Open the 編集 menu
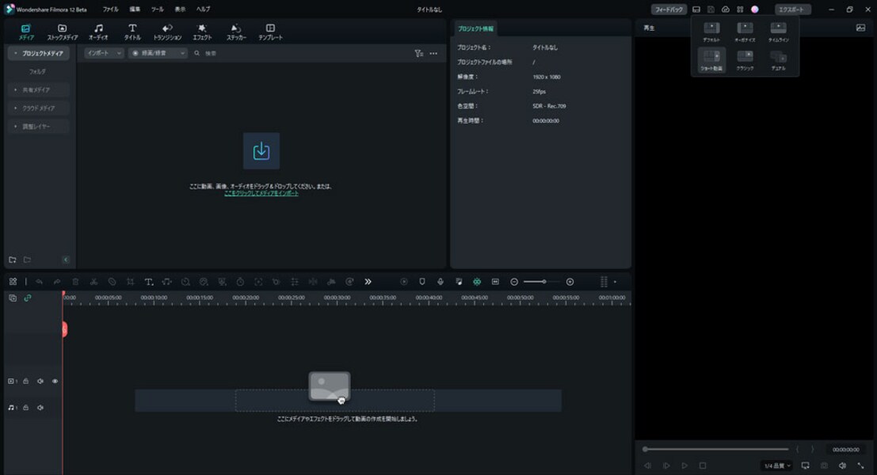 coord(135,9)
